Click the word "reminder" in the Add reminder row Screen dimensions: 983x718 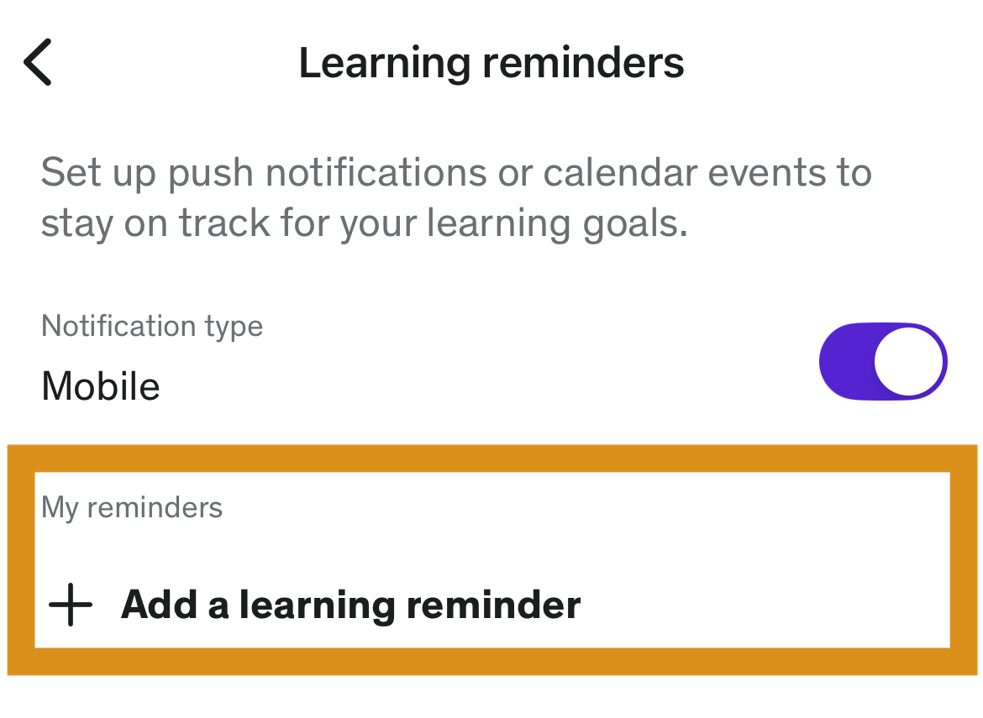tap(494, 605)
